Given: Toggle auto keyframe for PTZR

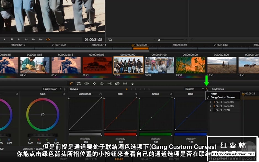Looking at the screenshot, I should click(221, 110).
